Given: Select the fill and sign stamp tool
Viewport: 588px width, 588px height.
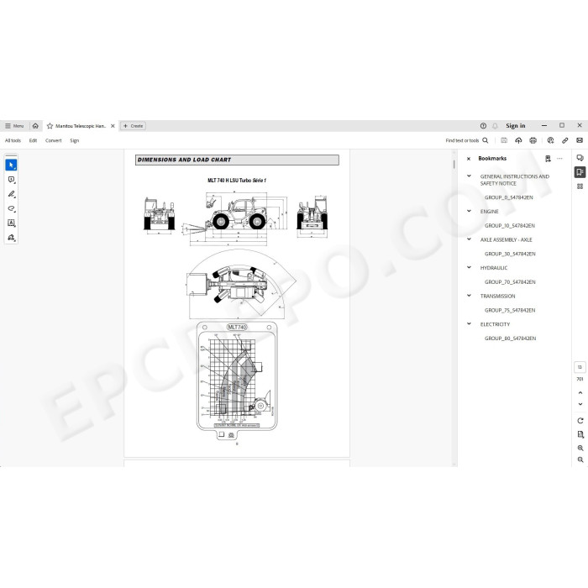Looking at the screenshot, I should click(11, 238).
